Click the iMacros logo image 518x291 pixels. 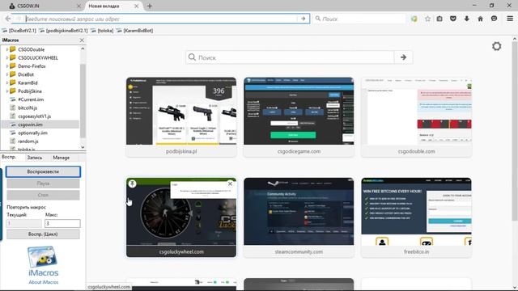43,261
